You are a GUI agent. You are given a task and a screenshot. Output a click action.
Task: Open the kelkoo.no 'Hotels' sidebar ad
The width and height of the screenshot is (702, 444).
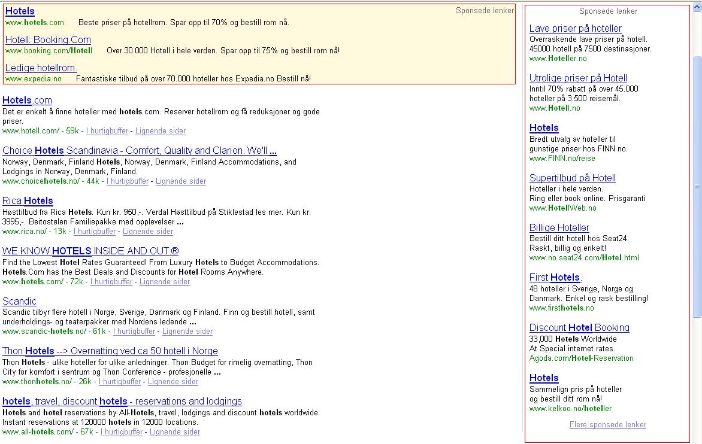(544, 378)
